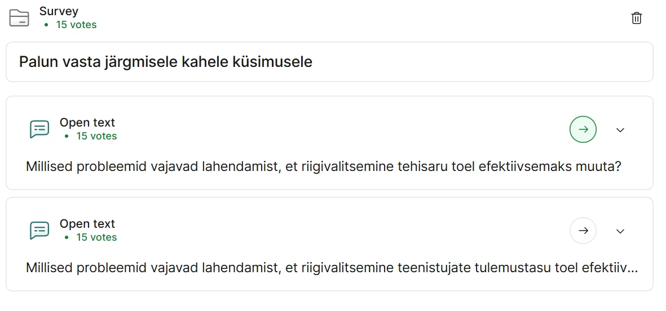Click the truncated ellipsis ending the second question
Viewport: 666px width, 311px height.
634,269
